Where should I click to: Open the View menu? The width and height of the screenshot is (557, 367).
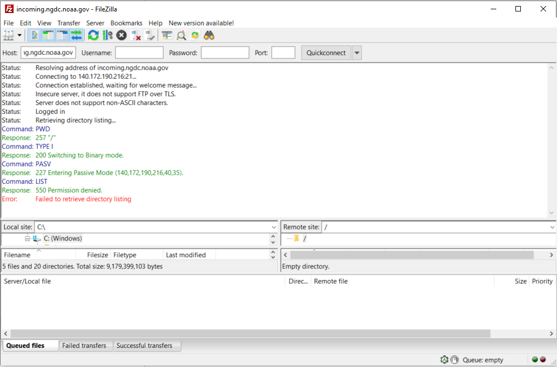click(44, 23)
